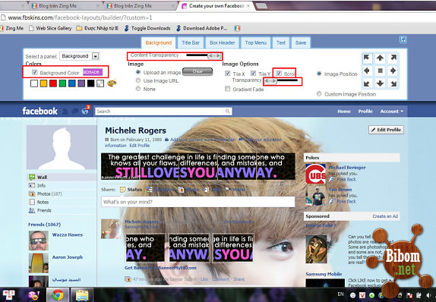This screenshot has height=302, width=436.
Task: Pick the red color swatch
Action: click(x=53, y=83)
